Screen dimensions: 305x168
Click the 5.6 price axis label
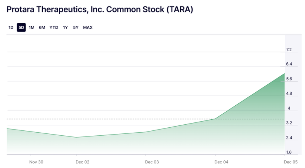pyautogui.click(x=289, y=79)
